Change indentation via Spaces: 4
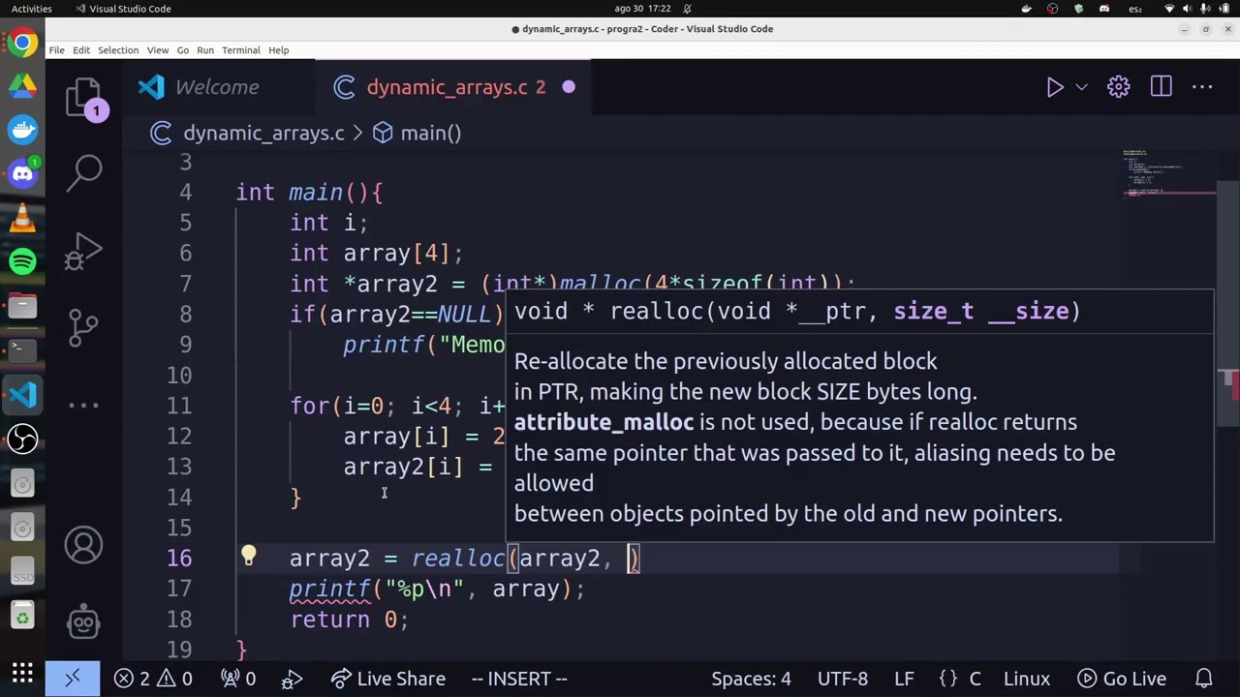The height and width of the screenshot is (697, 1240). click(751, 679)
